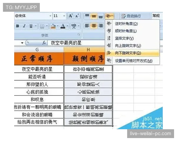The width and height of the screenshot is (177, 141).
Task: Open the 常规 number format box
Action: (157, 16)
